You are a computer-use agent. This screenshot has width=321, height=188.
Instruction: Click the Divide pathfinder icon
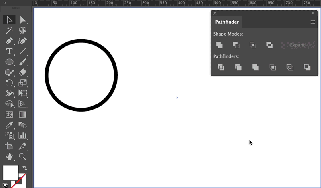221,68
